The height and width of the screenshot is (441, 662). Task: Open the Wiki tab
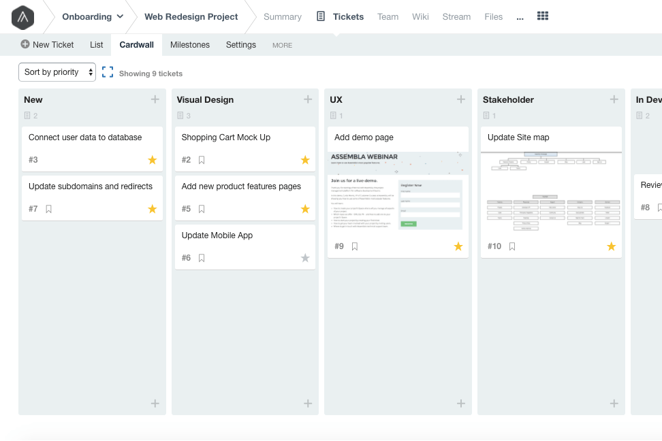[x=420, y=17]
